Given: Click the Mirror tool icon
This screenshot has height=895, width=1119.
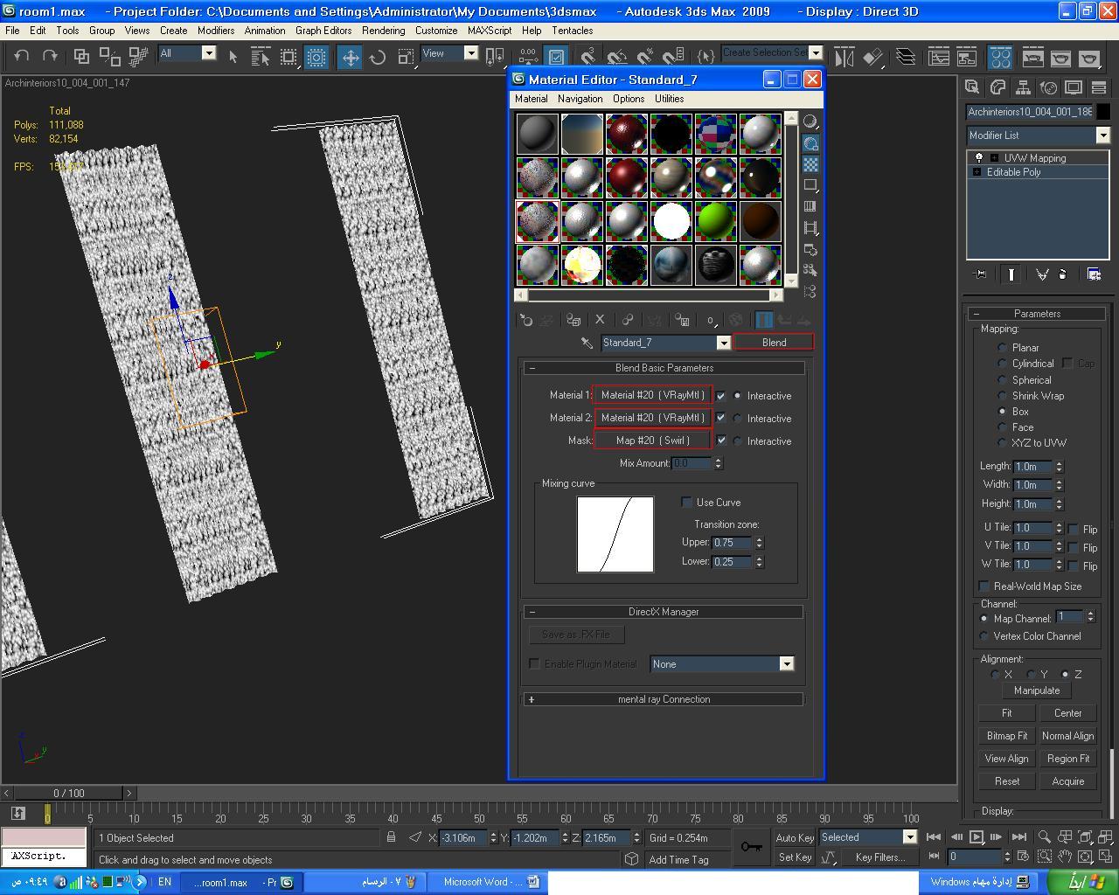Looking at the screenshot, I should [844, 58].
